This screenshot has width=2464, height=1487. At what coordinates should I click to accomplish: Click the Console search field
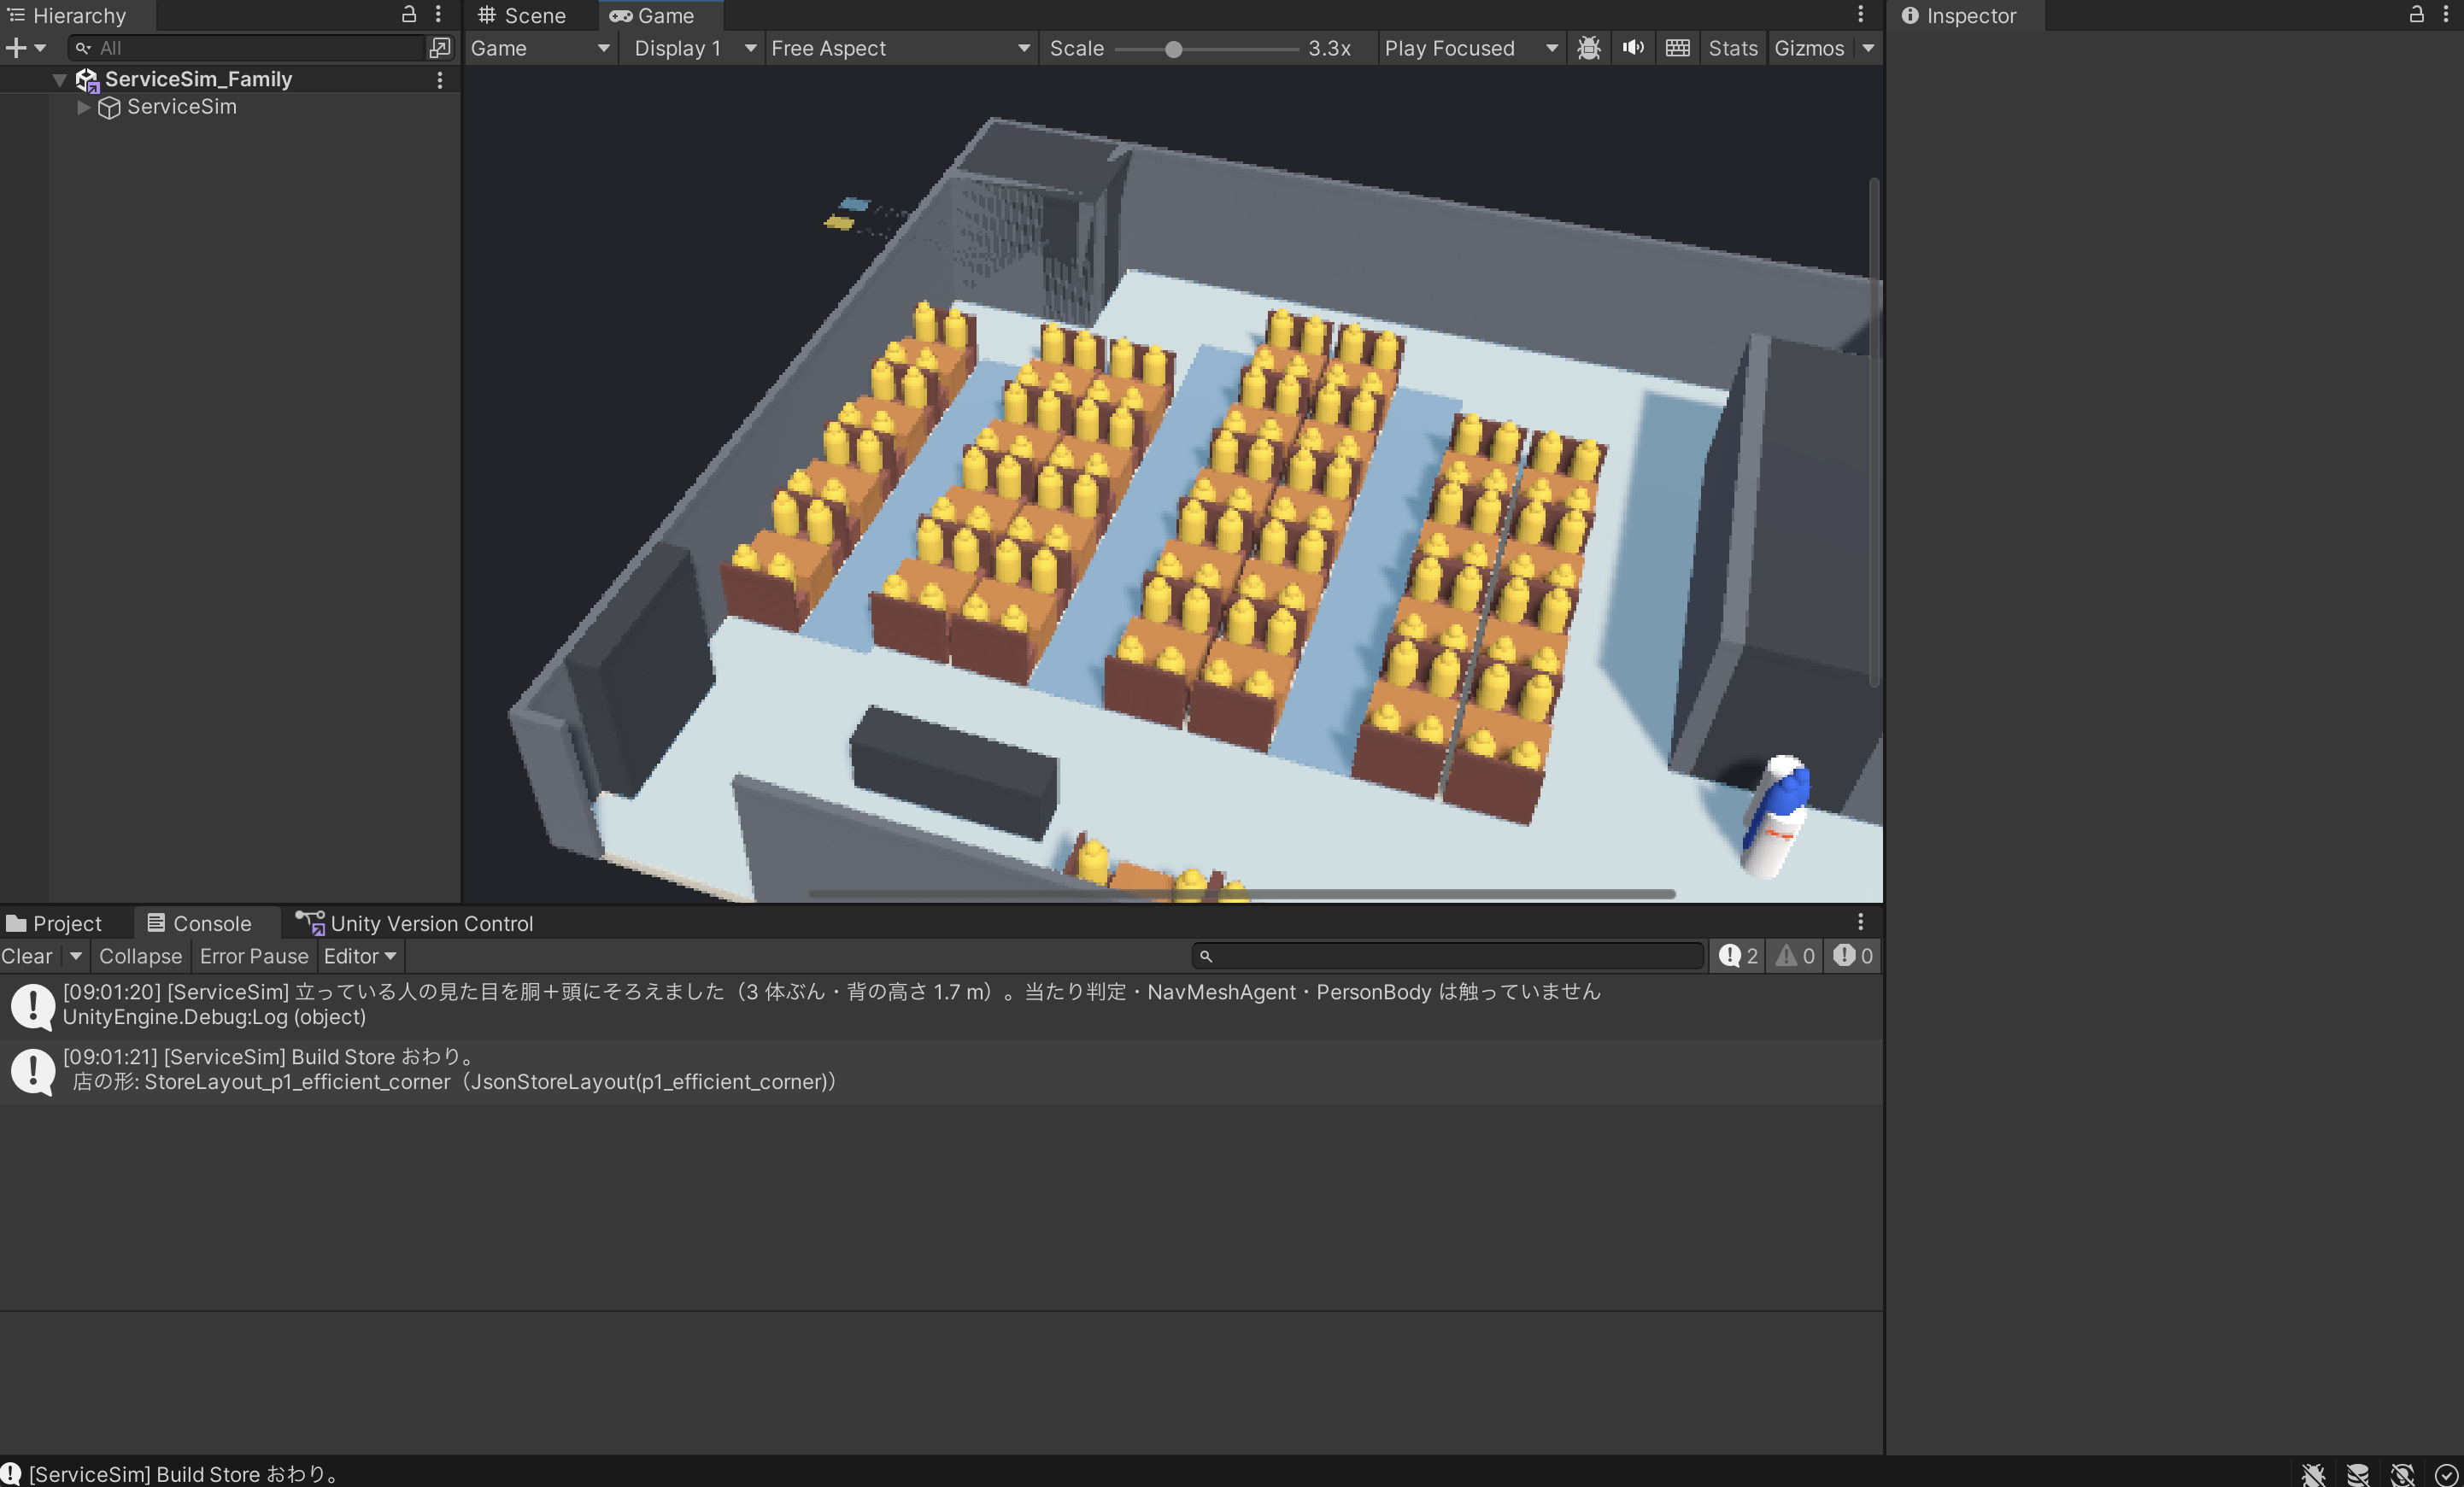[x=1448, y=955]
